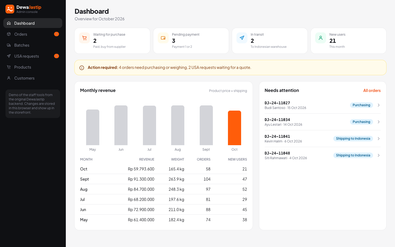Click Purchasing status badge for DJ-24-11034

pyautogui.click(x=361, y=122)
